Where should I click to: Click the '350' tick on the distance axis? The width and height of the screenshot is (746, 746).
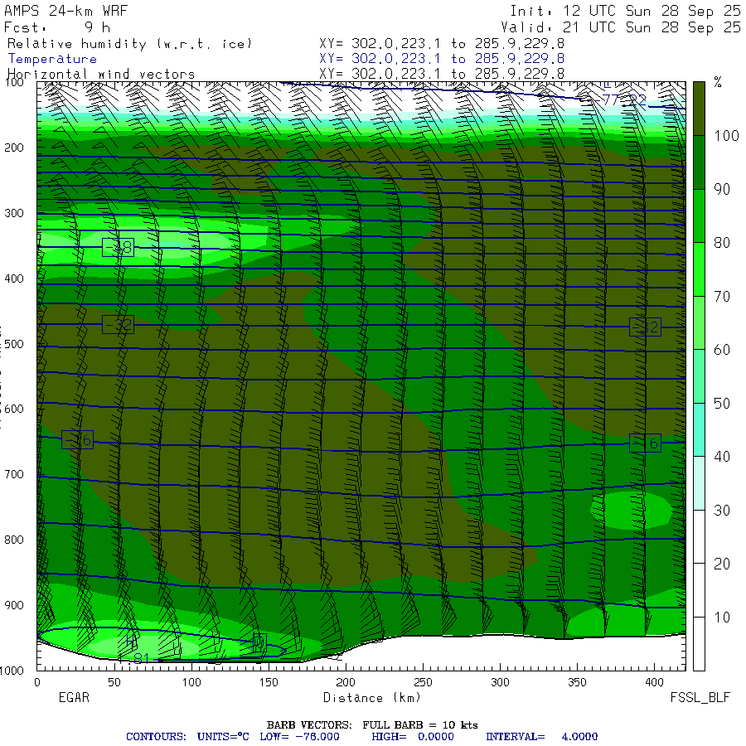pos(577,682)
